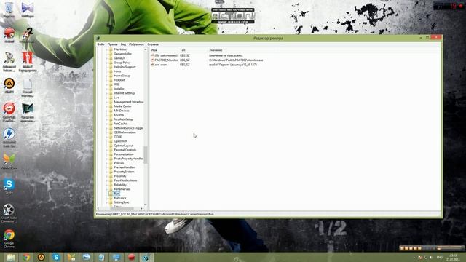The height and width of the screenshot is (262, 466).
Task: Open Справка menu
Action: 153,44
